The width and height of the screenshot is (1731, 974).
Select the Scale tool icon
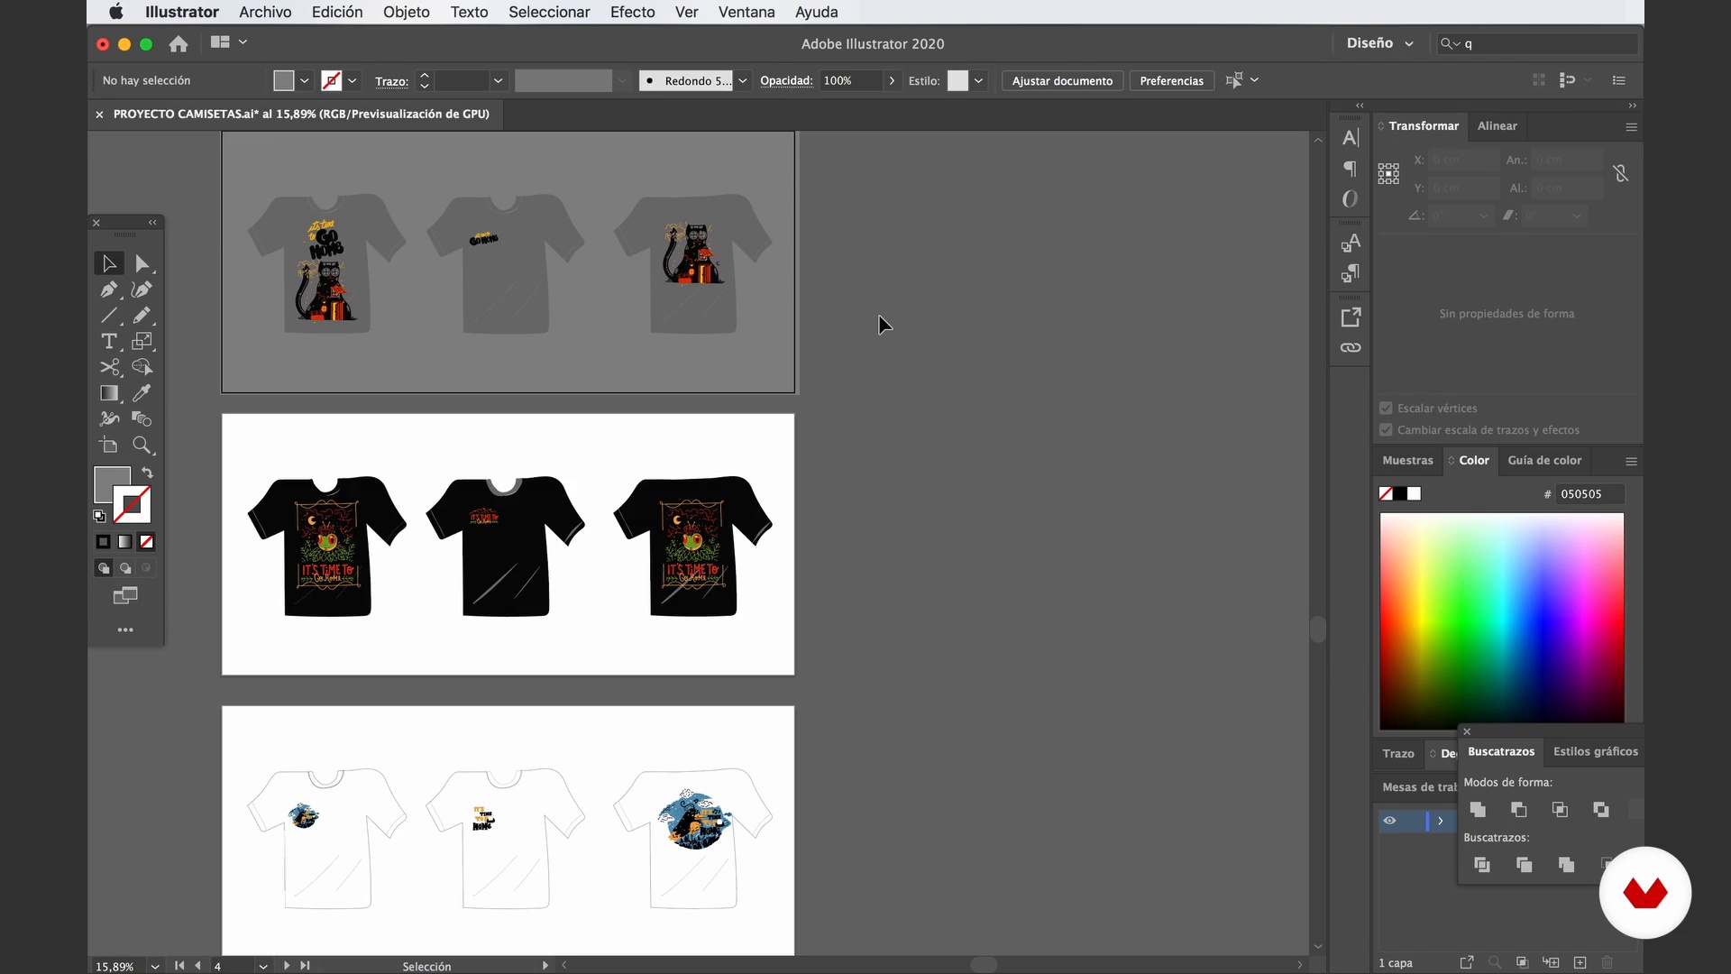[x=142, y=341]
